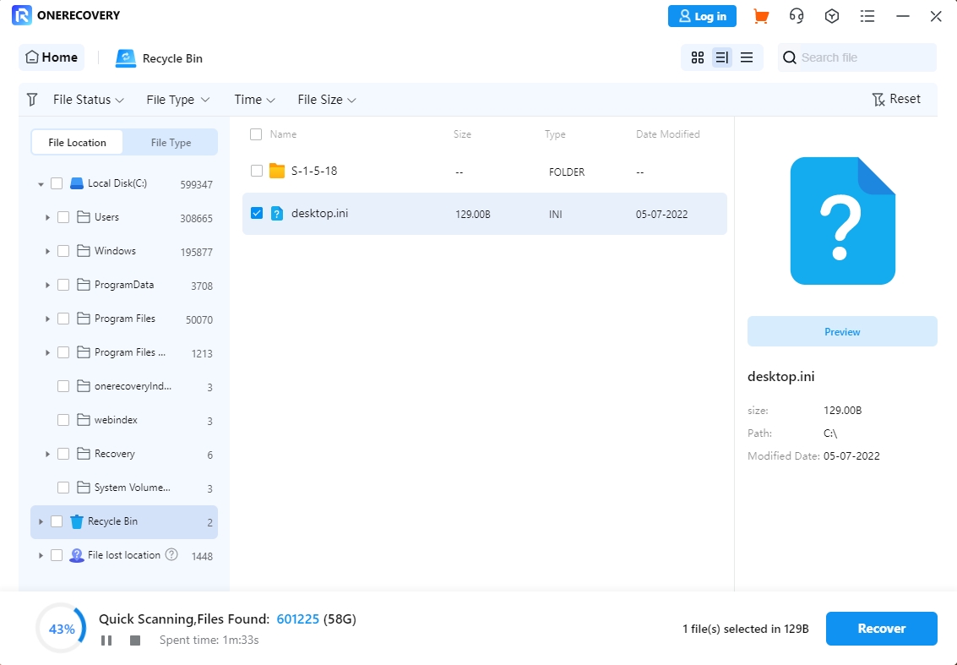Switch to plain list view icon
Screen dimensions: 957x665
pos(747,57)
